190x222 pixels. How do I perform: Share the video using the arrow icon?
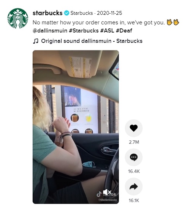(x=133, y=186)
